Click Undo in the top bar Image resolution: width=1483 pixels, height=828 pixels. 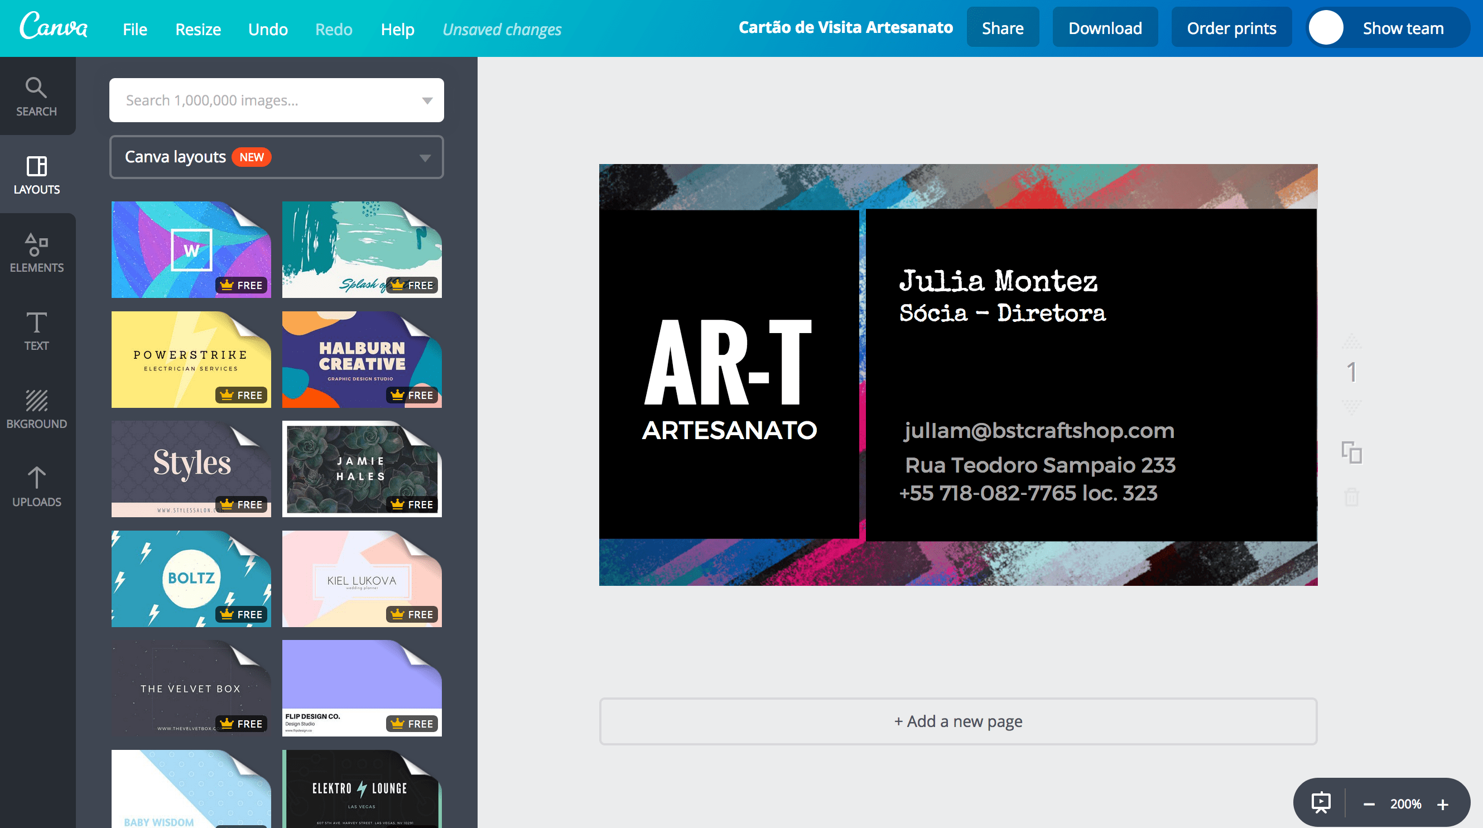tap(268, 29)
